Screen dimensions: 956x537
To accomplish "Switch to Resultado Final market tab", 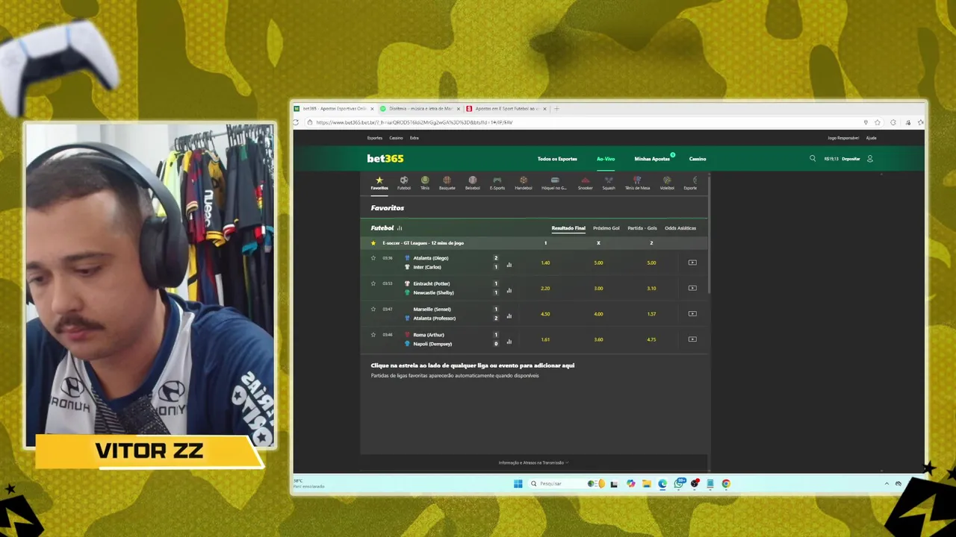I will point(568,228).
